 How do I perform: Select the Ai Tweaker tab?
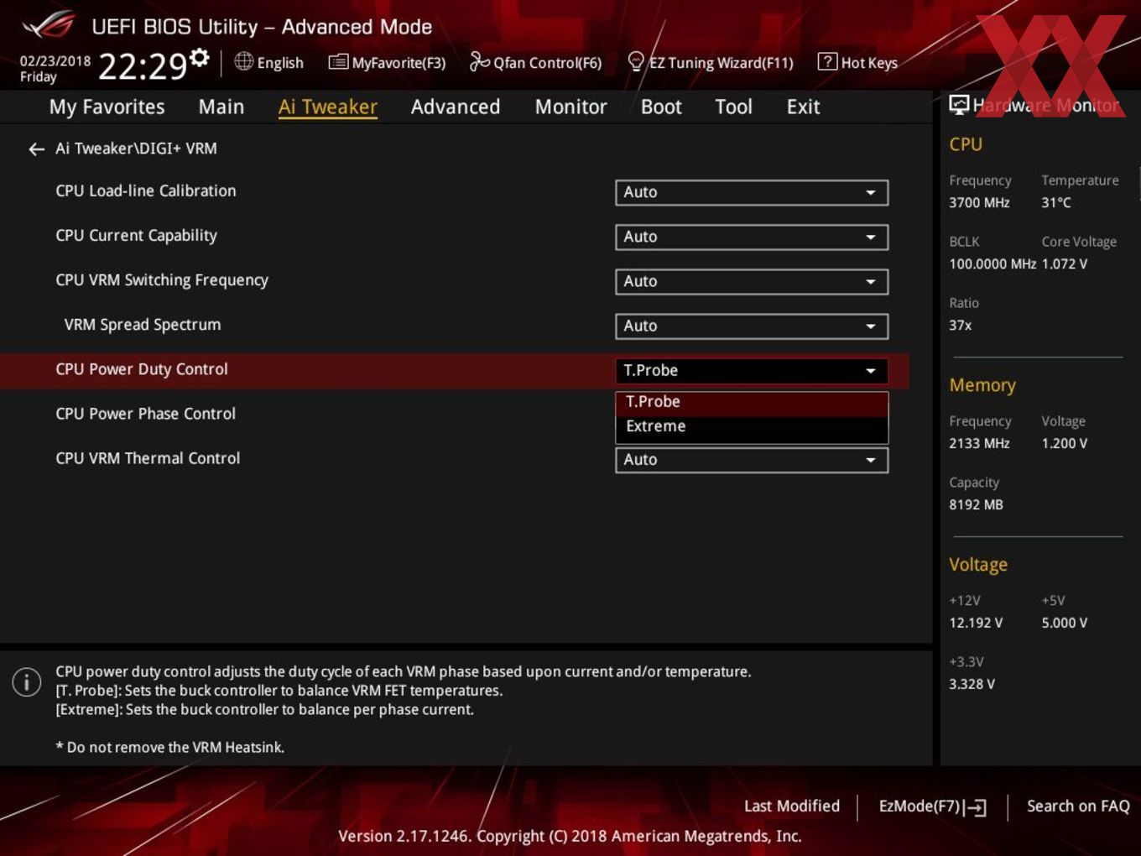point(328,107)
